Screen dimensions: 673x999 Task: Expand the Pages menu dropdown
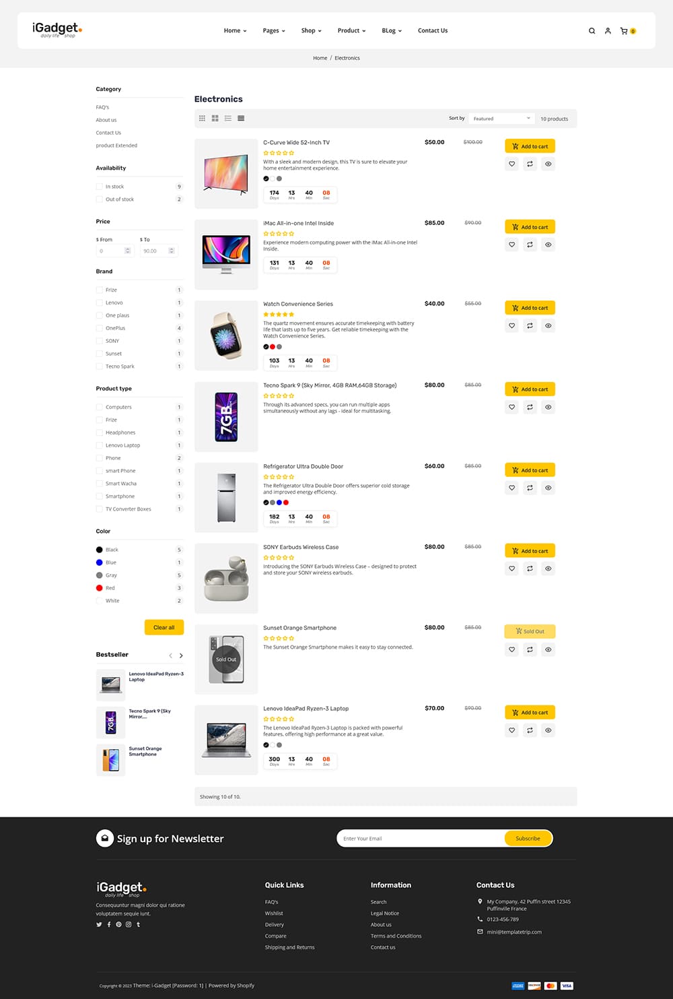pos(274,31)
